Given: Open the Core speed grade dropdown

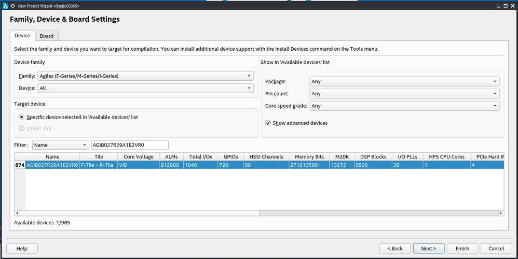Looking at the screenshot, I should pyautogui.click(x=404, y=106).
